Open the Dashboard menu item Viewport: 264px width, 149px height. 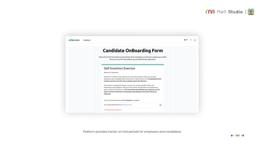point(87,40)
